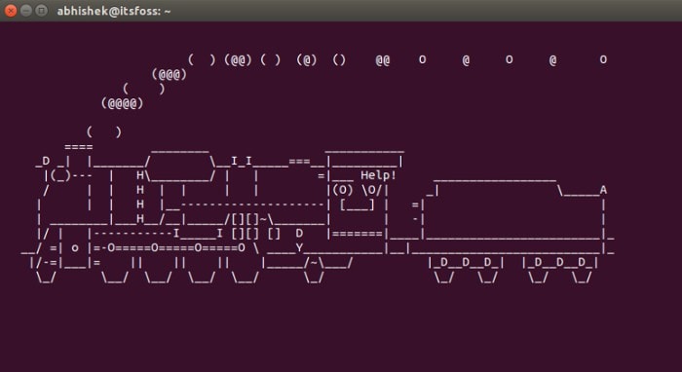Viewport: 682px width, 372px height.
Task: Close the terminal window with red button
Action: (11, 11)
